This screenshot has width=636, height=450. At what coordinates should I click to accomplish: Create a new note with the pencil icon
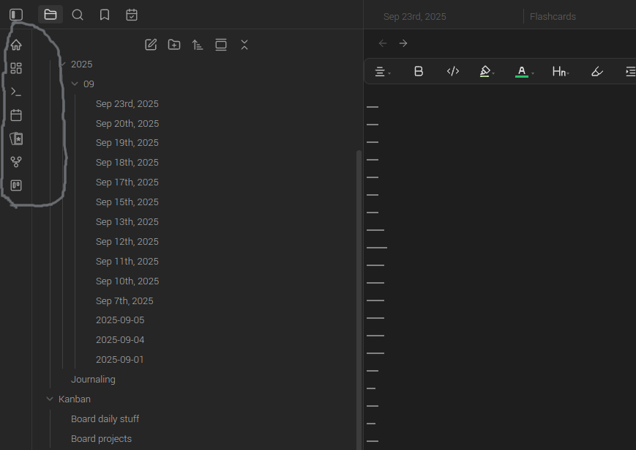coord(151,45)
